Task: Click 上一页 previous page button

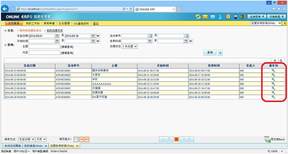Action: coord(166,139)
